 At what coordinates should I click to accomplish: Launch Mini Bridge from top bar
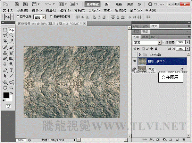pyautogui.click(x=25, y=4)
